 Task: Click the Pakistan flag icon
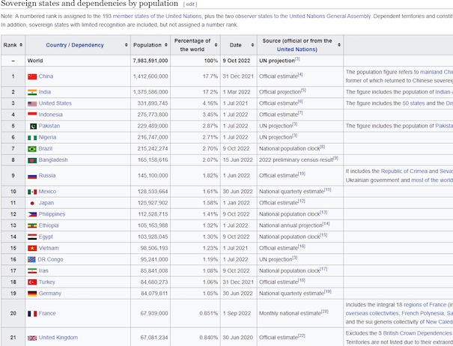[33, 126]
